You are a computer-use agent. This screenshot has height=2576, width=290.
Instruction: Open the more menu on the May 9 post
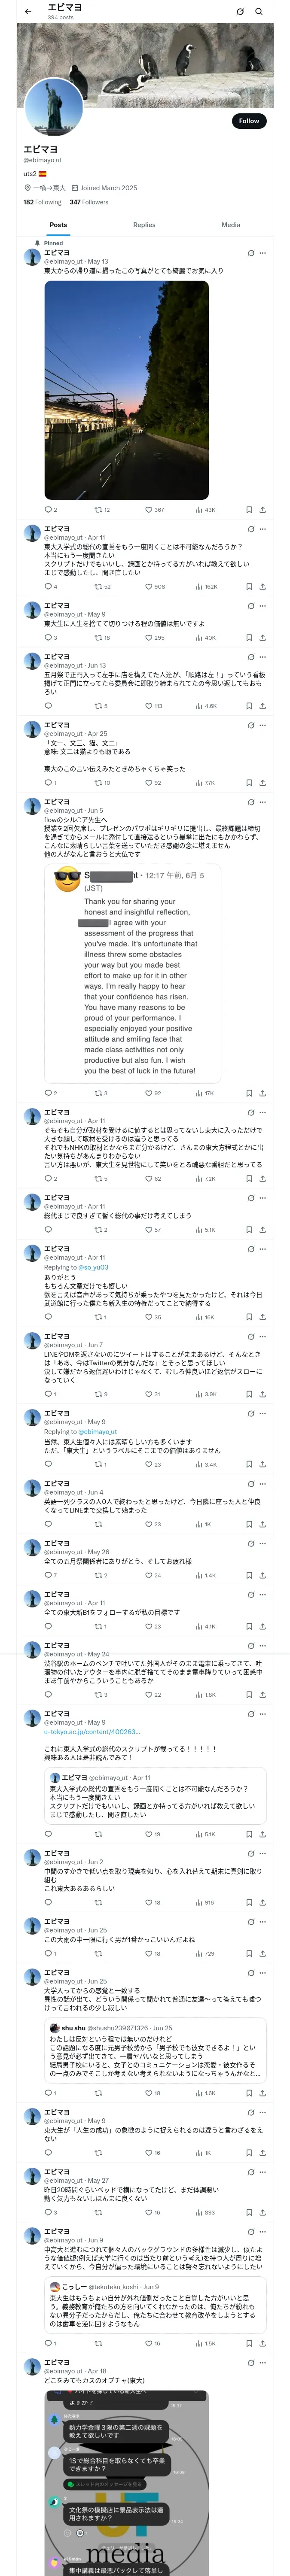point(263,606)
